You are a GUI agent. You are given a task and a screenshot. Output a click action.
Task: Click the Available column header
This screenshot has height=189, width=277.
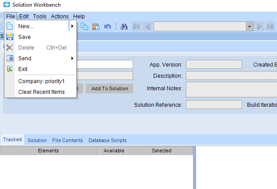point(114,151)
